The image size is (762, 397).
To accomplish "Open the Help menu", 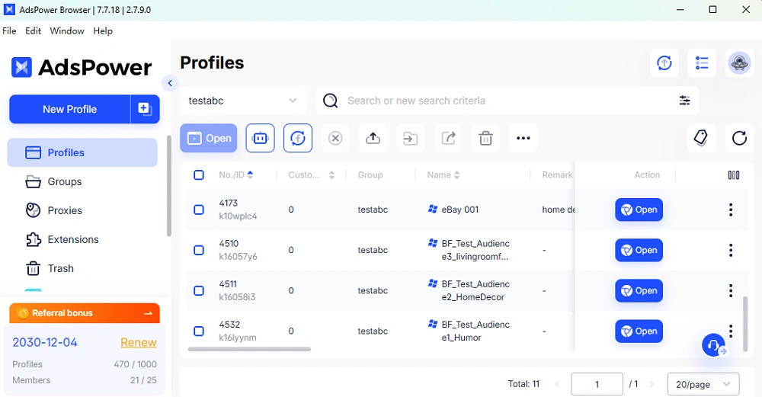I will pos(103,30).
